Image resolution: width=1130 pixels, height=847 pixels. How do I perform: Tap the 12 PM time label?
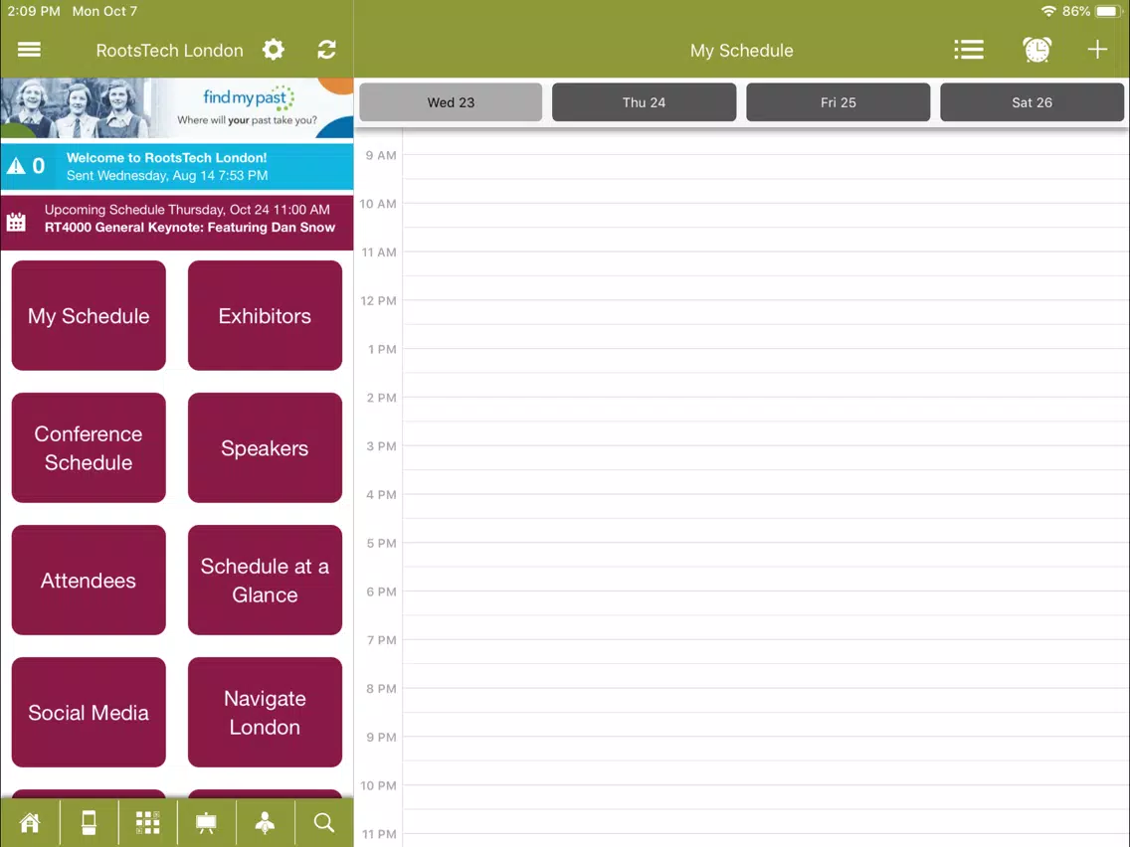pyautogui.click(x=378, y=301)
